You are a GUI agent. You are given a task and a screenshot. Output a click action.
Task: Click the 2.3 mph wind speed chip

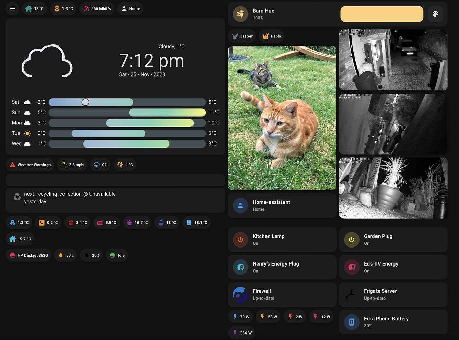[72, 165]
